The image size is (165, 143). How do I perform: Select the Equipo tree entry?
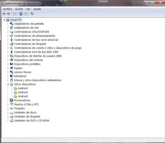tap(18, 68)
